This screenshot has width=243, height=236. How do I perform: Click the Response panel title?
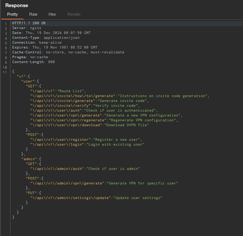pos(16,6)
